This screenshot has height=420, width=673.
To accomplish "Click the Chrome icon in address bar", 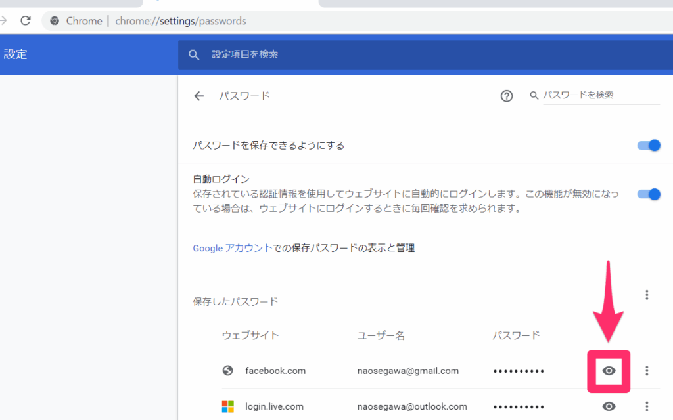I will point(55,21).
